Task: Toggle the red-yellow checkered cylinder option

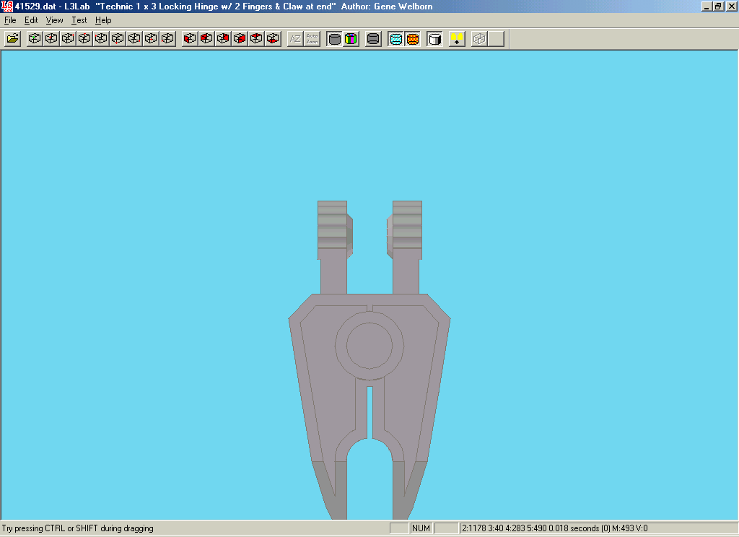Action: [412, 39]
